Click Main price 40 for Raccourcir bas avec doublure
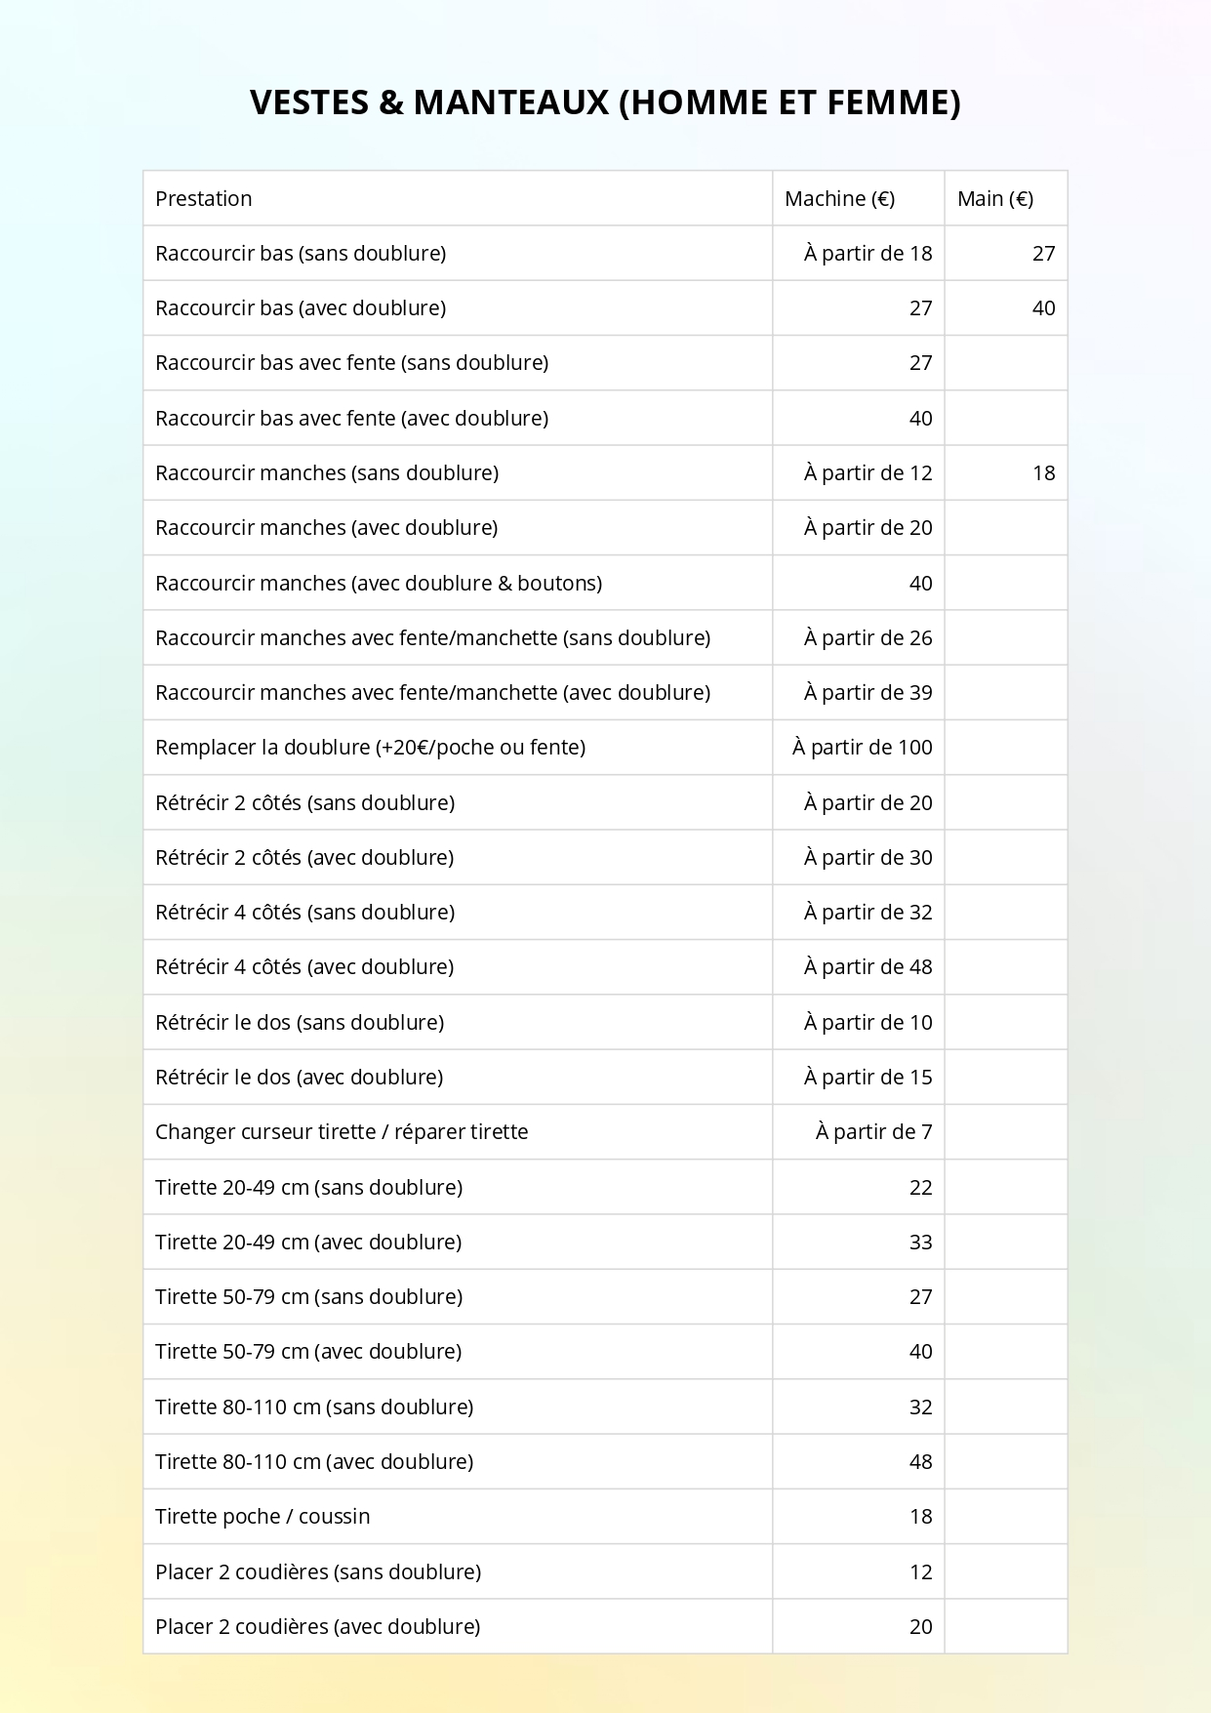This screenshot has height=1713, width=1211. point(1044,307)
